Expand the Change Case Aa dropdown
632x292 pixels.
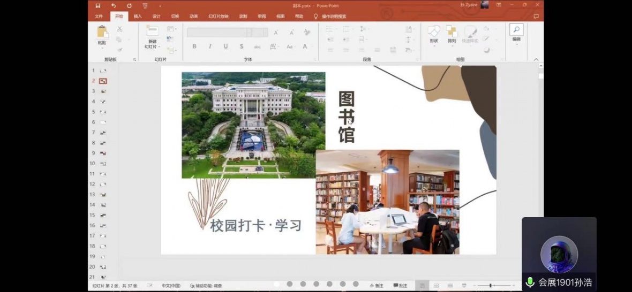coord(291,47)
